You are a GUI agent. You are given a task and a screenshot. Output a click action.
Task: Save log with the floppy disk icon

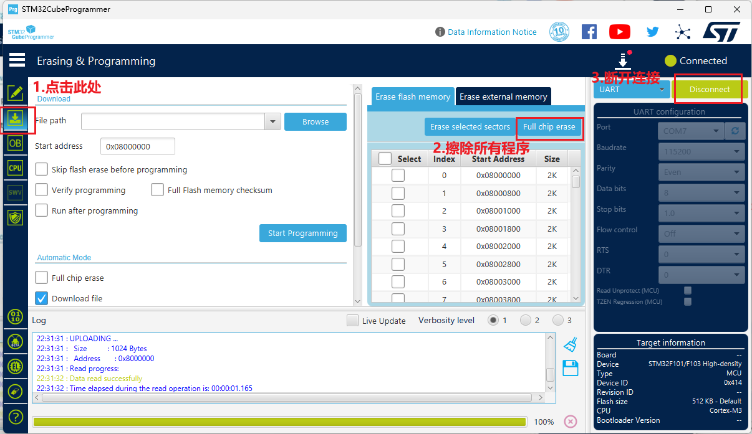click(571, 368)
